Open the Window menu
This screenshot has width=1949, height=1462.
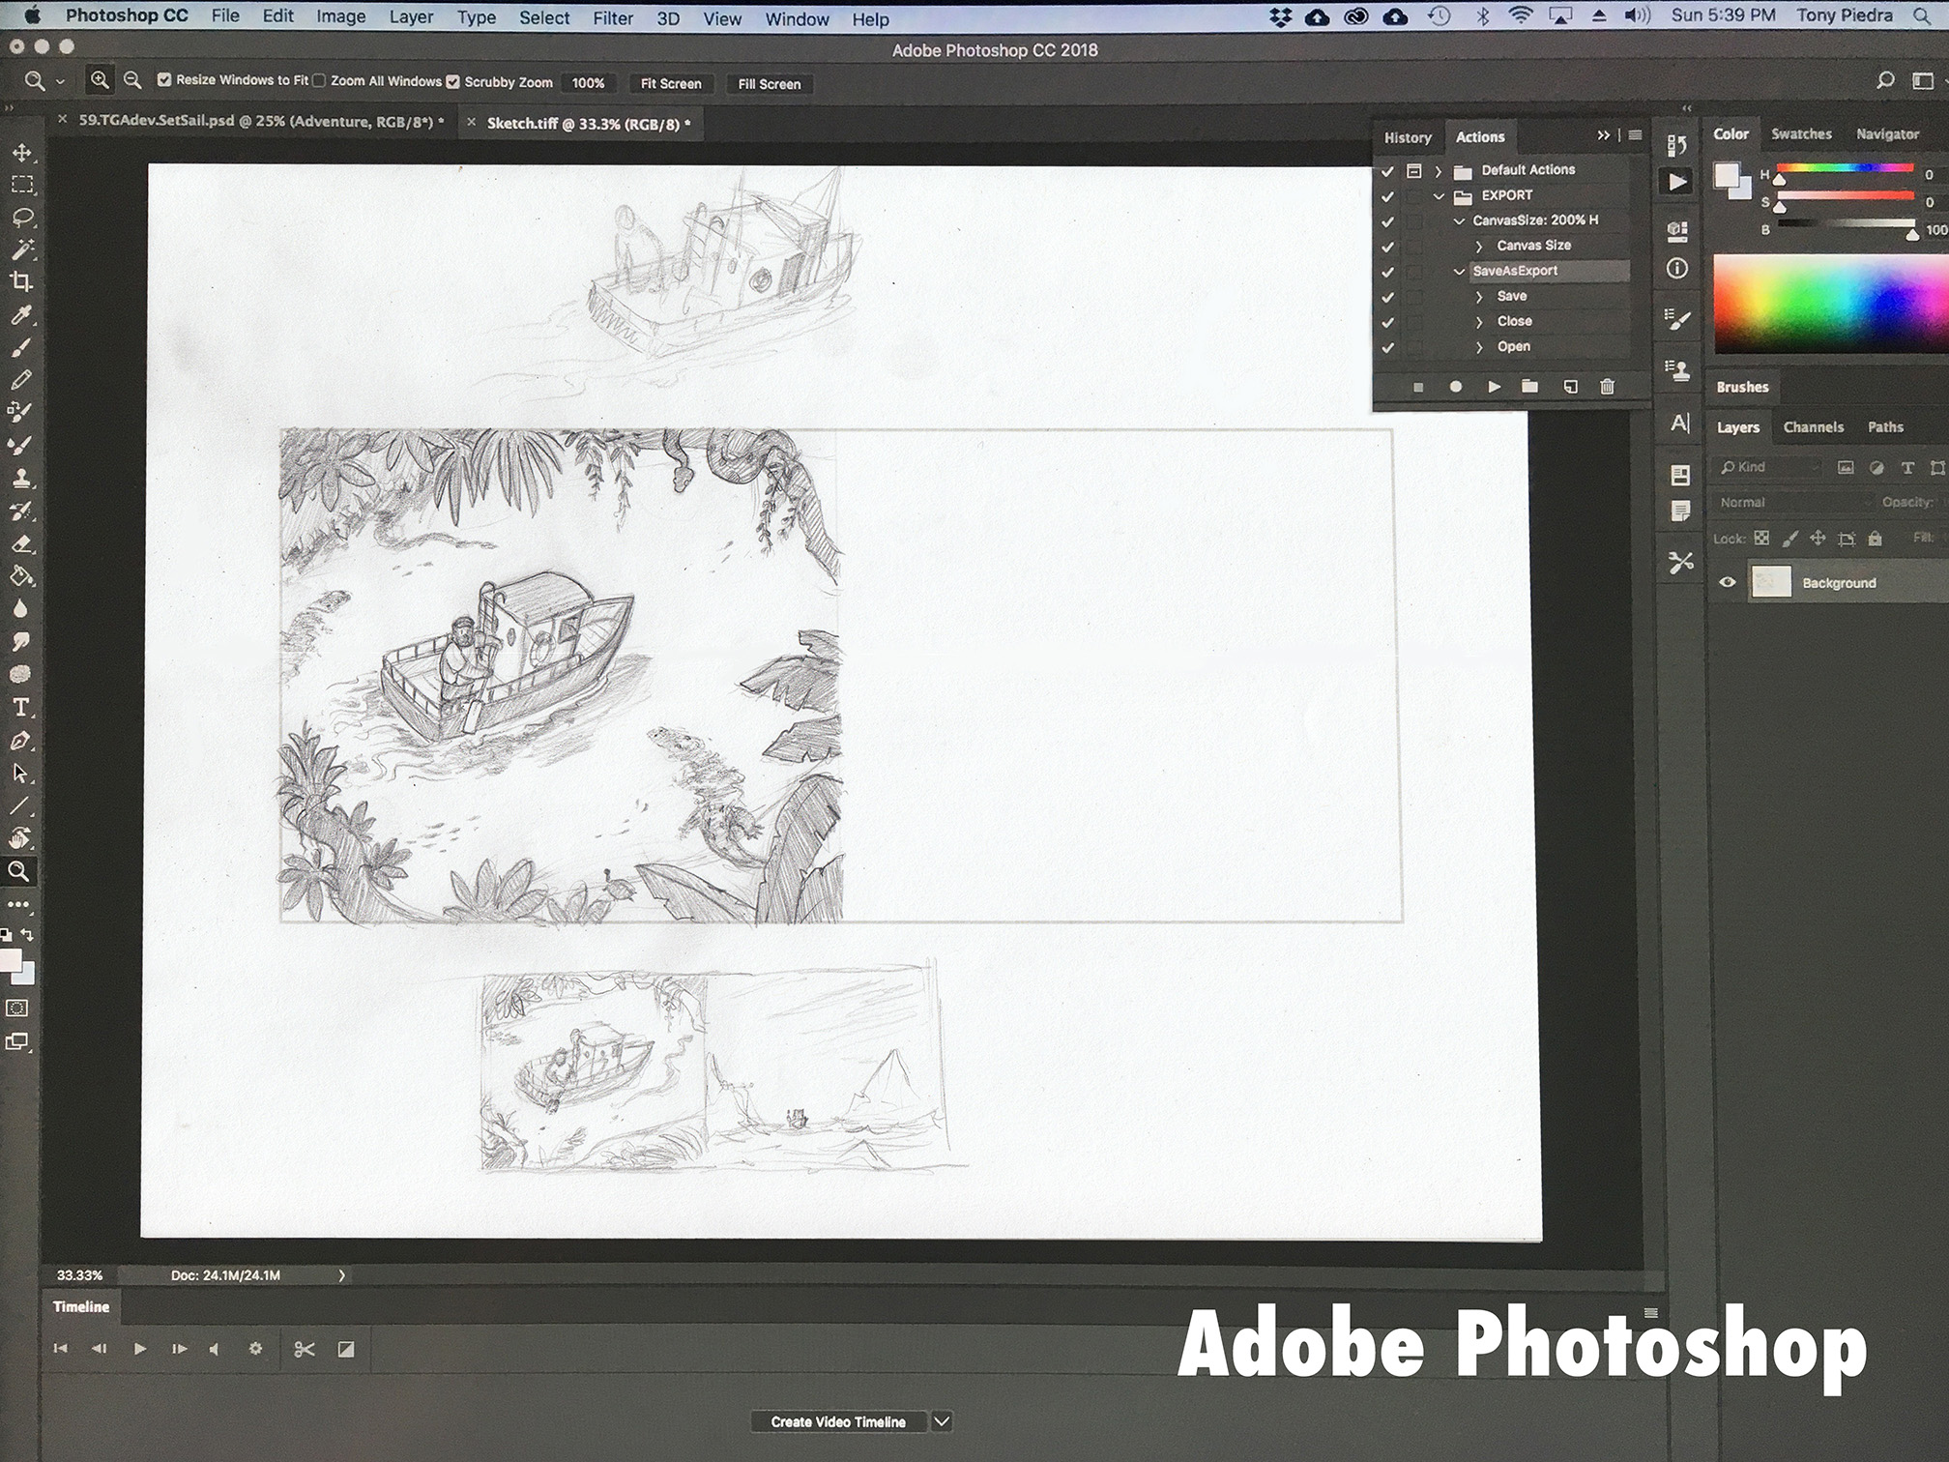click(797, 19)
